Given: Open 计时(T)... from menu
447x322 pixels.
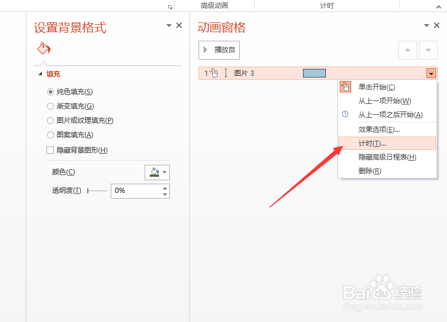Looking at the screenshot, I should pos(387,143).
